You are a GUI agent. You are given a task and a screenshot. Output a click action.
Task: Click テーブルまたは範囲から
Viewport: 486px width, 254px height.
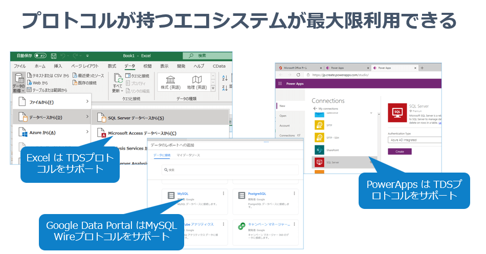[47, 90]
